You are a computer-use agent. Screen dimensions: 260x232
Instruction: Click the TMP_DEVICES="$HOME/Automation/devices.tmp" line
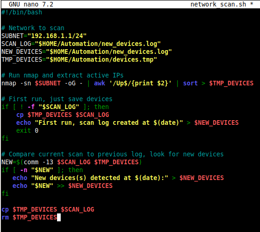(79, 59)
